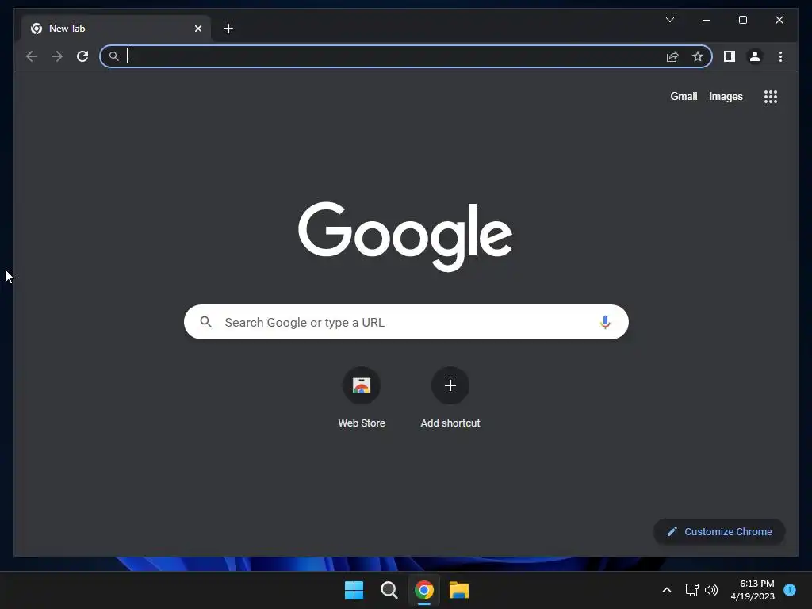Viewport: 812px width, 609px height.
Task: Open the network status tray icon
Action: 691,590
